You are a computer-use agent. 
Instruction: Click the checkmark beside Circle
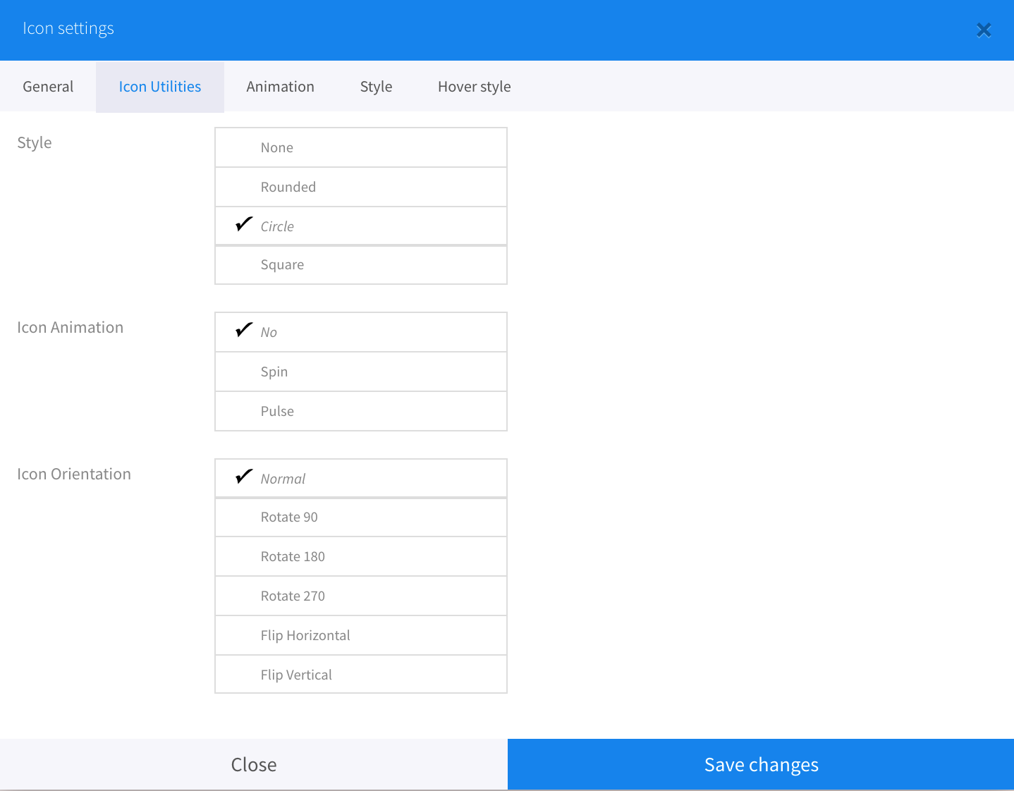[244, 224]
